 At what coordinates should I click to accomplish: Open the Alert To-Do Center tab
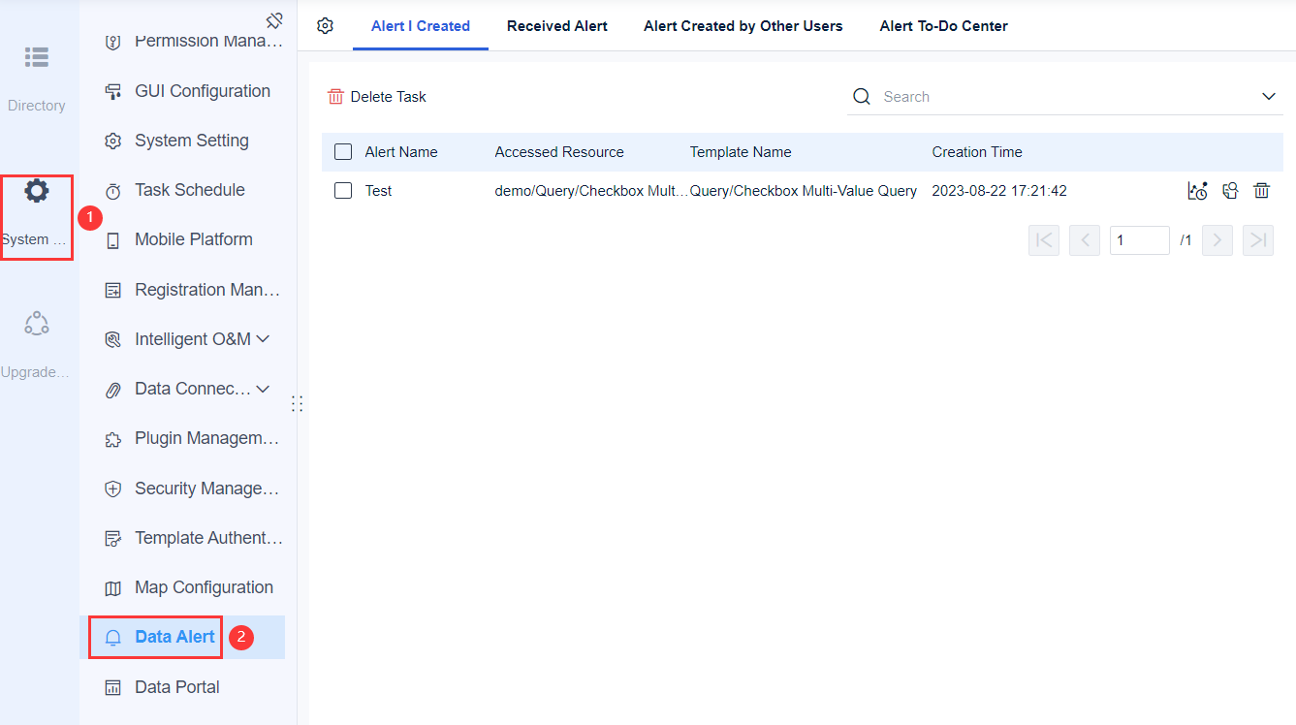(x=942, y=26)
